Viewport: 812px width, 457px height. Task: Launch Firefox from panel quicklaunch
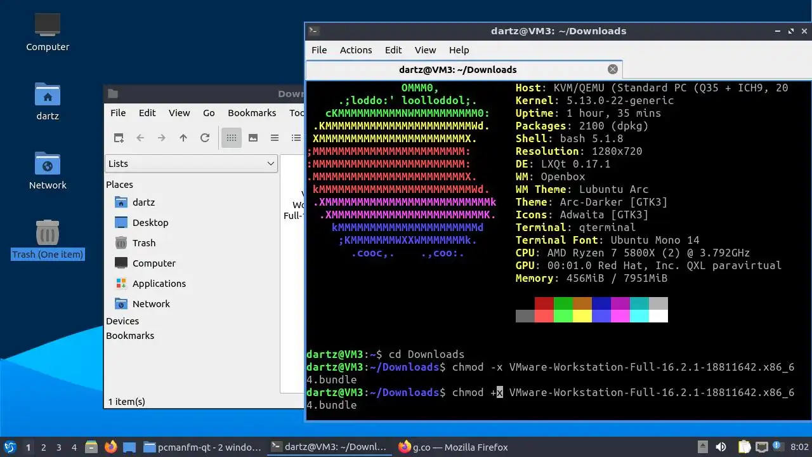(x=111, y=447)
